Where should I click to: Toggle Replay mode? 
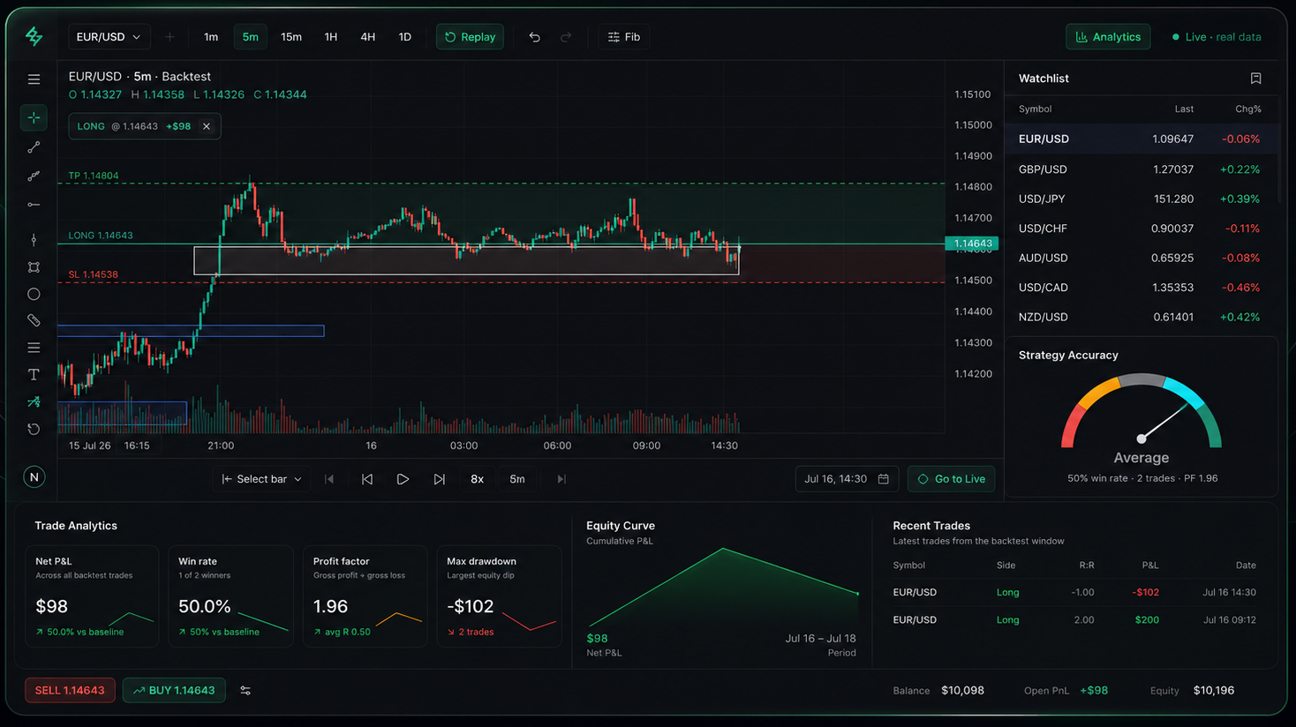pyautogui.click(x=470, y=37)
